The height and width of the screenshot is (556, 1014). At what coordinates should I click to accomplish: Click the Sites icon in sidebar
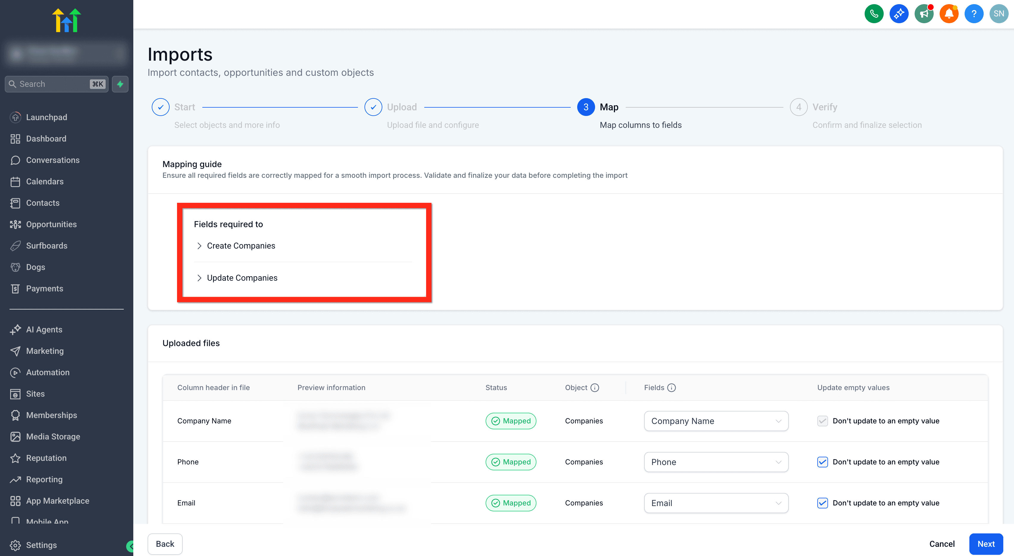(15, 394)
